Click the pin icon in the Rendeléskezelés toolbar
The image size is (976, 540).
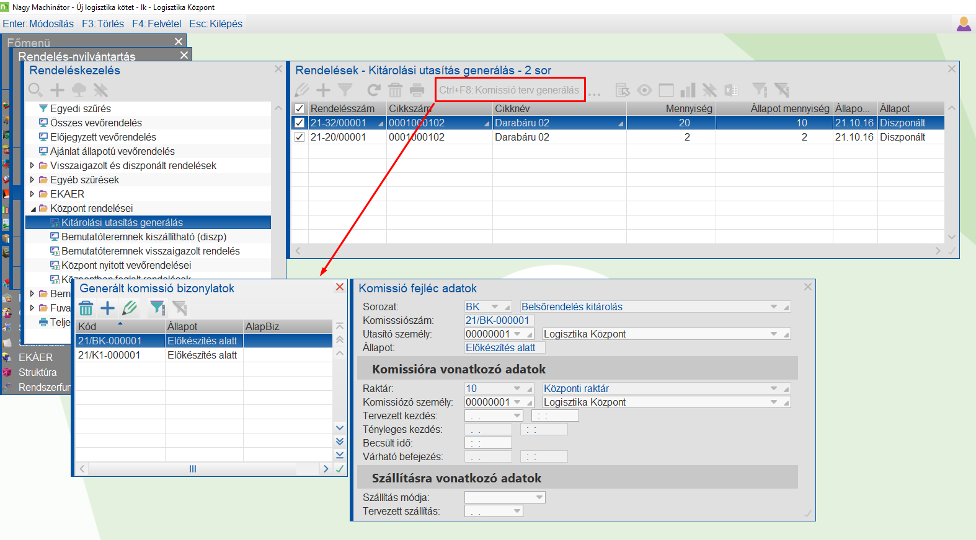pyautogui.click(x=100, y=90)
